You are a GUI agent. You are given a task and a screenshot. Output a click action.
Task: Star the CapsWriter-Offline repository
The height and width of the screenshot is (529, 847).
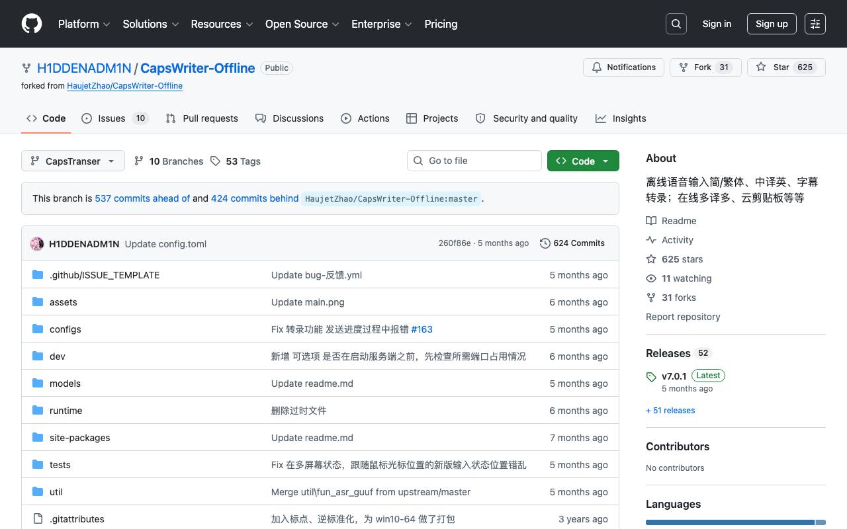pyautogui.click(x=786, y=67)
